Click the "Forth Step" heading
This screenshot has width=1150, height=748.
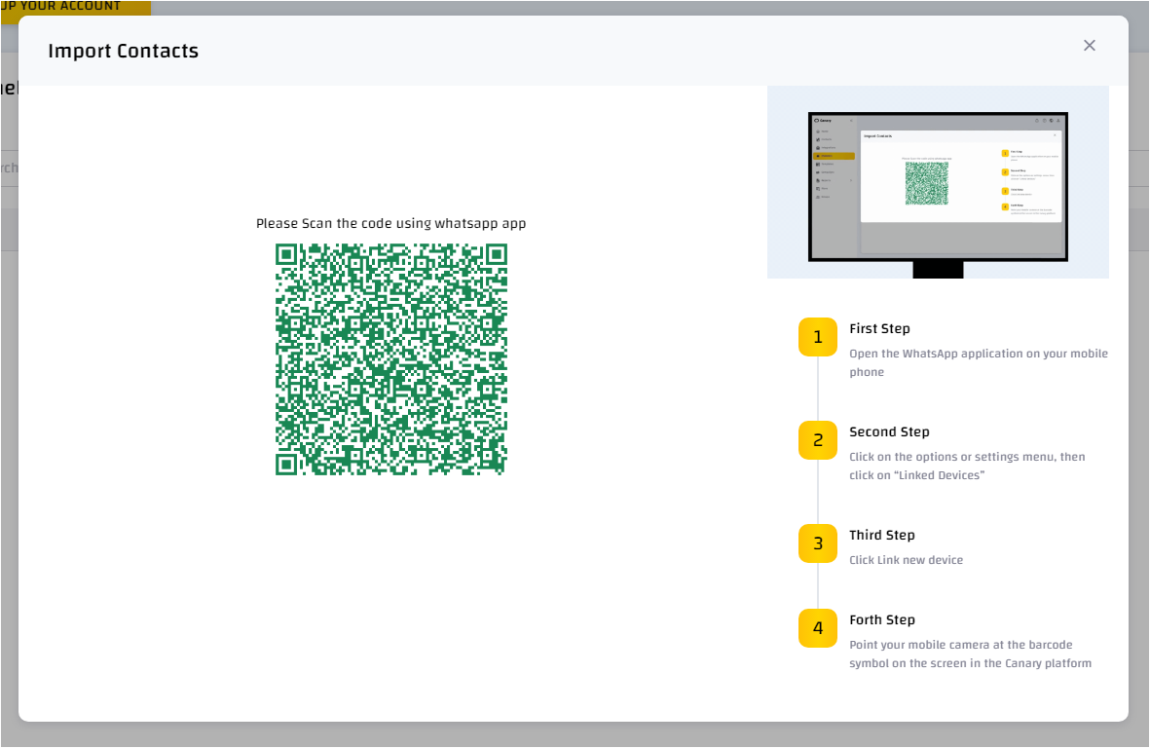(881, 619)
